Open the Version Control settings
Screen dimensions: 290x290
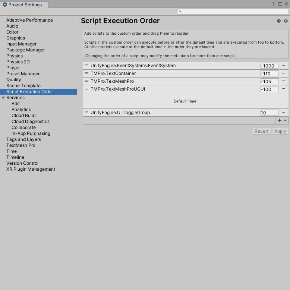[22, 163]
